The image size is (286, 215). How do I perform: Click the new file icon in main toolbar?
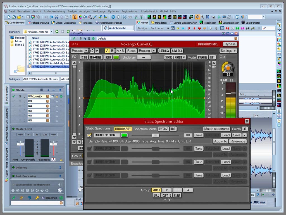[9, 17]
